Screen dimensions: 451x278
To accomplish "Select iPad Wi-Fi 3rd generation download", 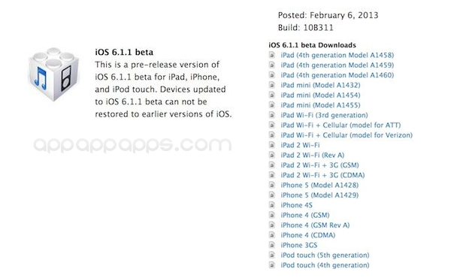I will tap(324, 115).
